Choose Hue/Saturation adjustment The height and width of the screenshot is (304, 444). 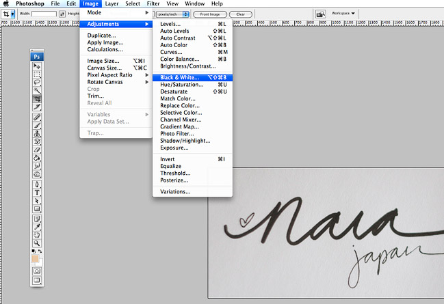(192, 85)
